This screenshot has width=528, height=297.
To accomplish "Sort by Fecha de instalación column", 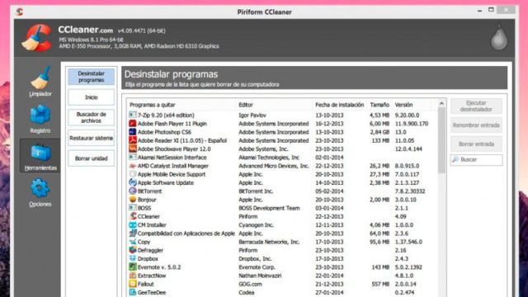I will (x=340, y=105).
